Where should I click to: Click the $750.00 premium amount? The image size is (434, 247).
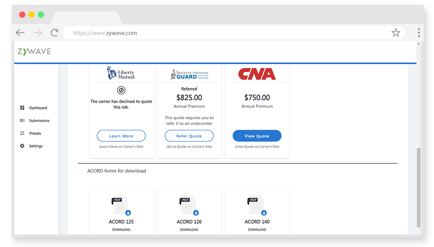point(257,97)
